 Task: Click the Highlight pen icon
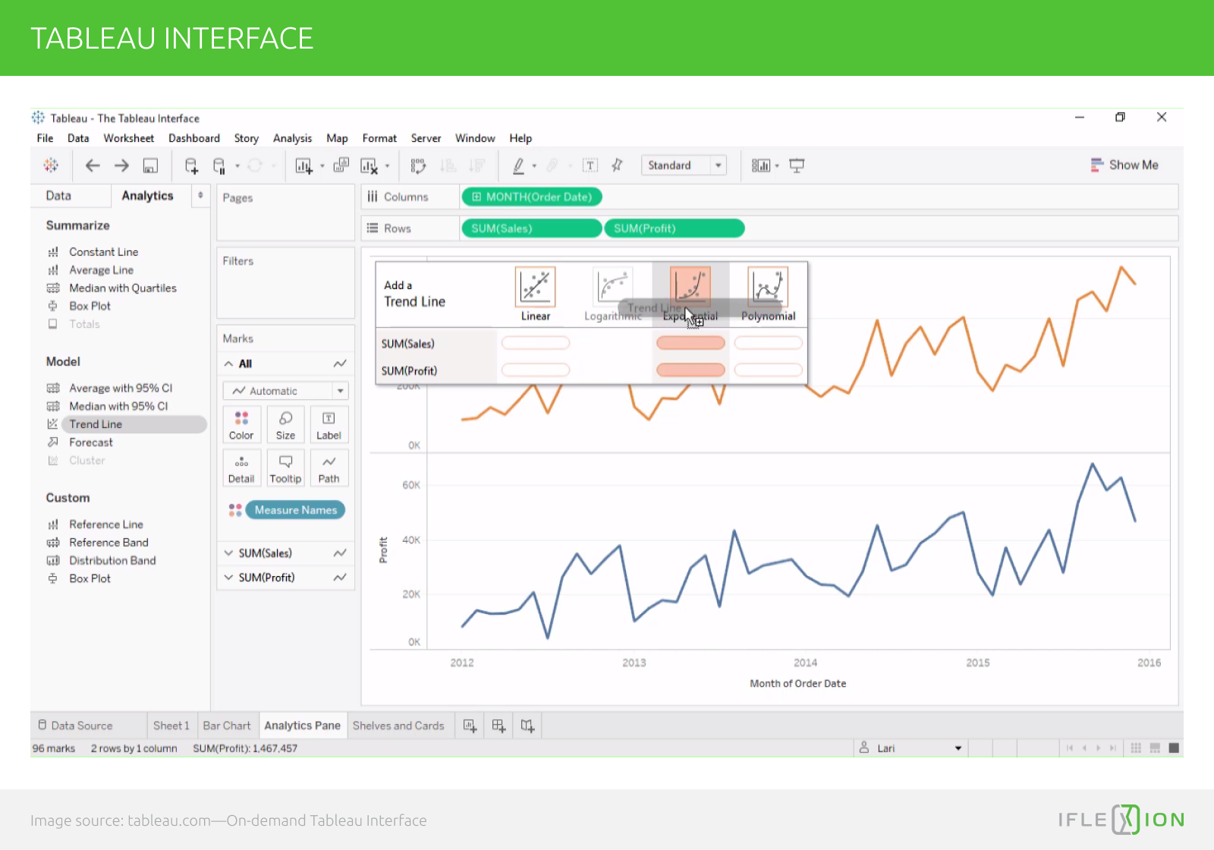(518, 165)
